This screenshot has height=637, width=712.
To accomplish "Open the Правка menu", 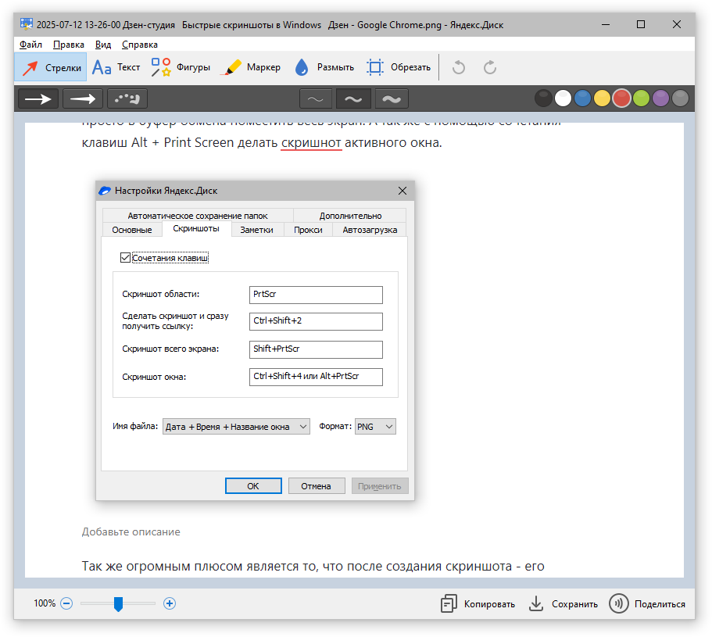I will pos(69,45).
